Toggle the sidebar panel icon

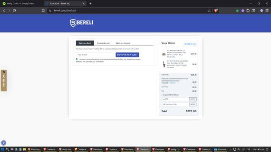pyautogui.click(x=253, y=11)
